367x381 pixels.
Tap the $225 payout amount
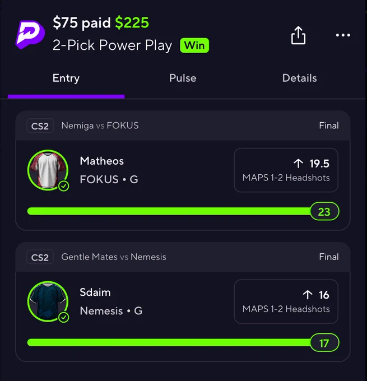click(132, 23)
